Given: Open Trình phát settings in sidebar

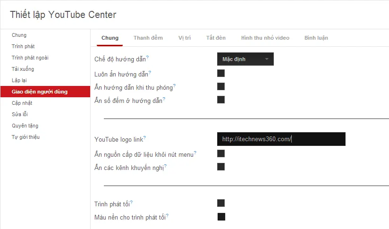Looking at the screenshot, I should pyautogui.click(x=45, y=46).
